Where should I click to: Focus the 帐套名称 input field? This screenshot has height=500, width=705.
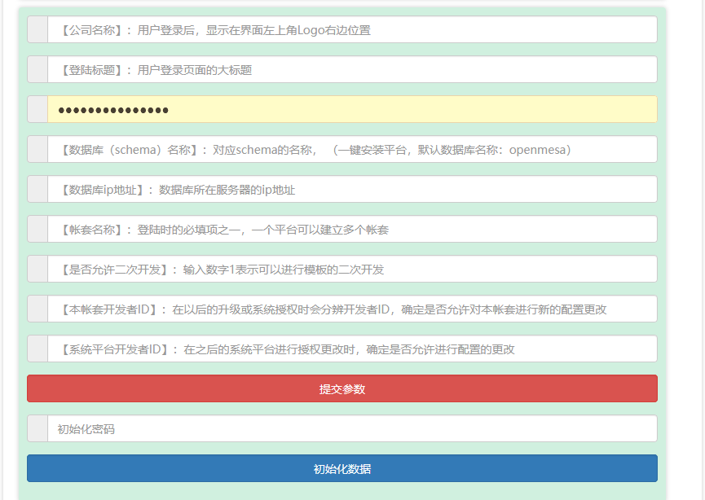pyautogui.click(x=351, y=230)
